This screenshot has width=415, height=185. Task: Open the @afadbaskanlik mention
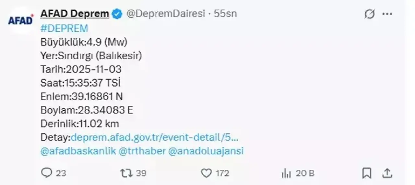tap(78, 151)
